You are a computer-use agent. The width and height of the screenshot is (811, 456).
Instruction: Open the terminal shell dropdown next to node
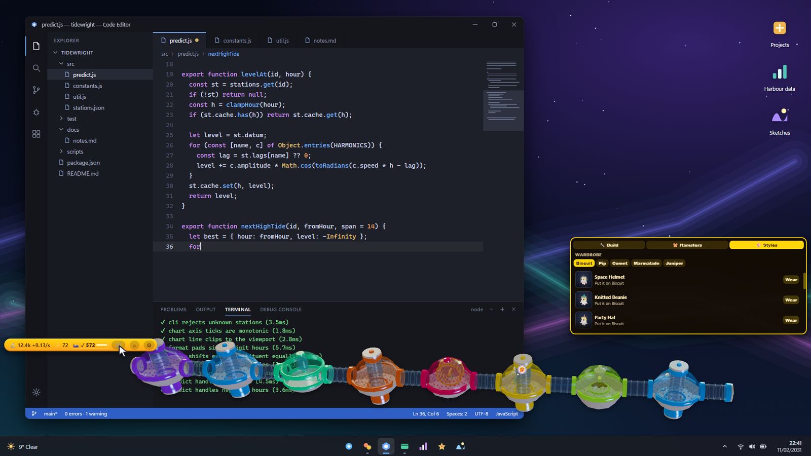491,309
